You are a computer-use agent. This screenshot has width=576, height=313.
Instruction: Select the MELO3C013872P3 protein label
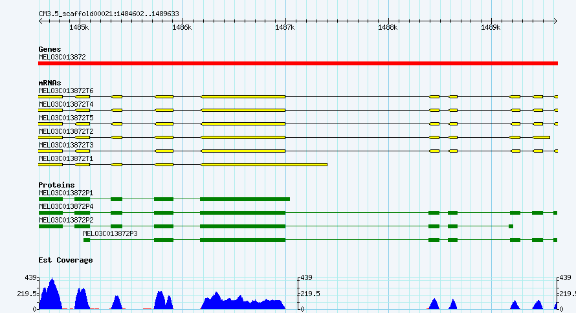110,233
